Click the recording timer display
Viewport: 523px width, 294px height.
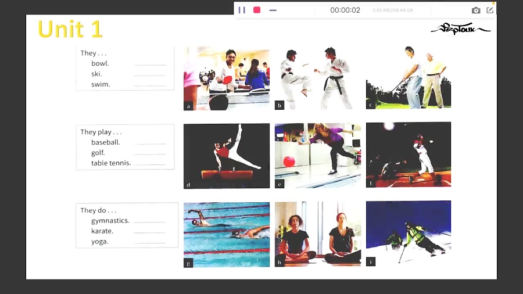click(x=345, y=10)
